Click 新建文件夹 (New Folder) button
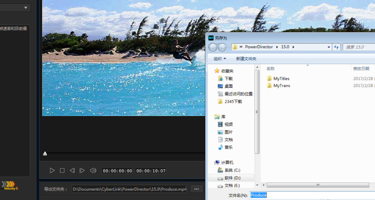The image size is (375, 200). pyautogui.click(x=246, y=59)
